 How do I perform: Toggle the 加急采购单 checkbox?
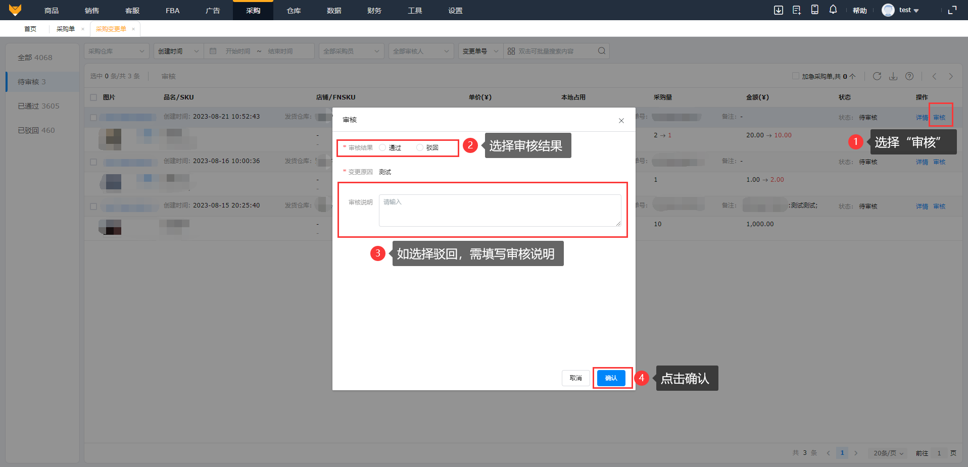pos(796,76)
